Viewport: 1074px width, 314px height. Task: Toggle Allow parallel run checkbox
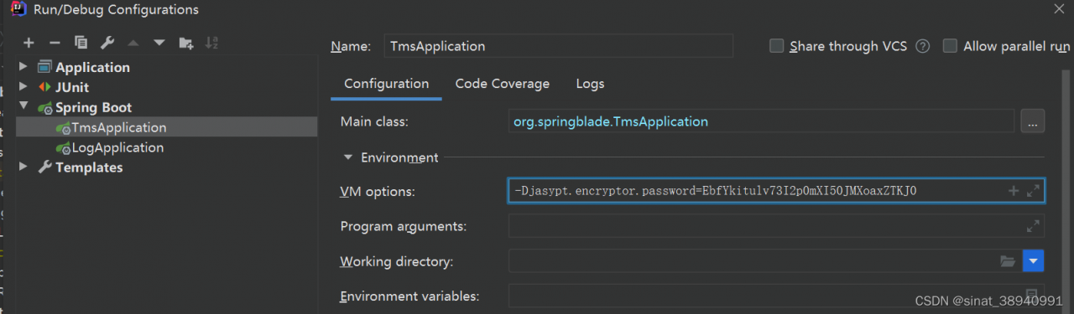[950, 46]
